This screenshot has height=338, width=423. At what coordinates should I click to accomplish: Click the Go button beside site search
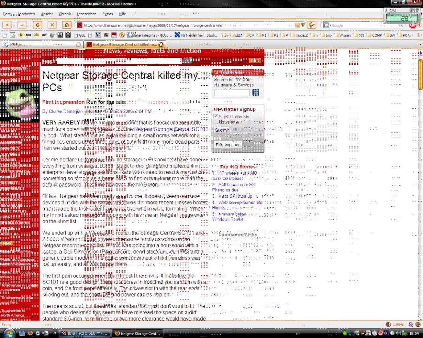tap(188, 61)
